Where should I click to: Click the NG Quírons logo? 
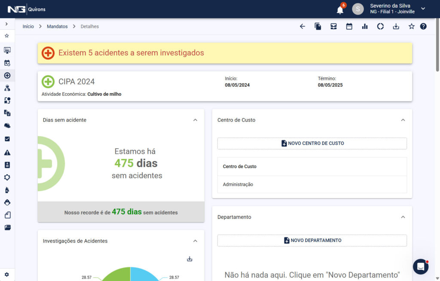(26, 9)
